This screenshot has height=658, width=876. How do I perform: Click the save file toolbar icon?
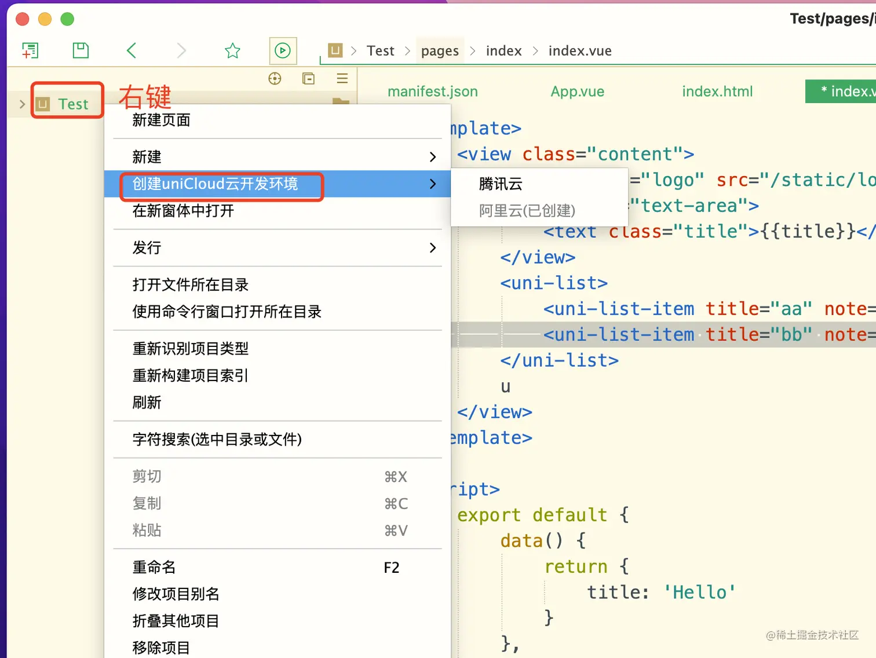point(81,50)
